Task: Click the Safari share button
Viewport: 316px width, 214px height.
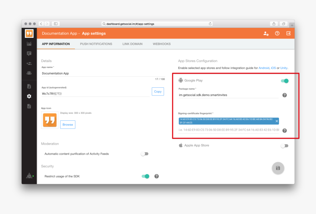Action: (x=274, y=24)
